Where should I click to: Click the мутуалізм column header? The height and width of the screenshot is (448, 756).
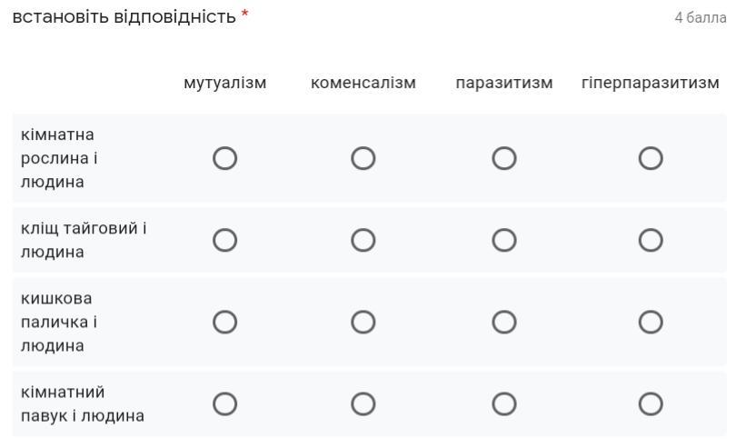coord(224,83)
